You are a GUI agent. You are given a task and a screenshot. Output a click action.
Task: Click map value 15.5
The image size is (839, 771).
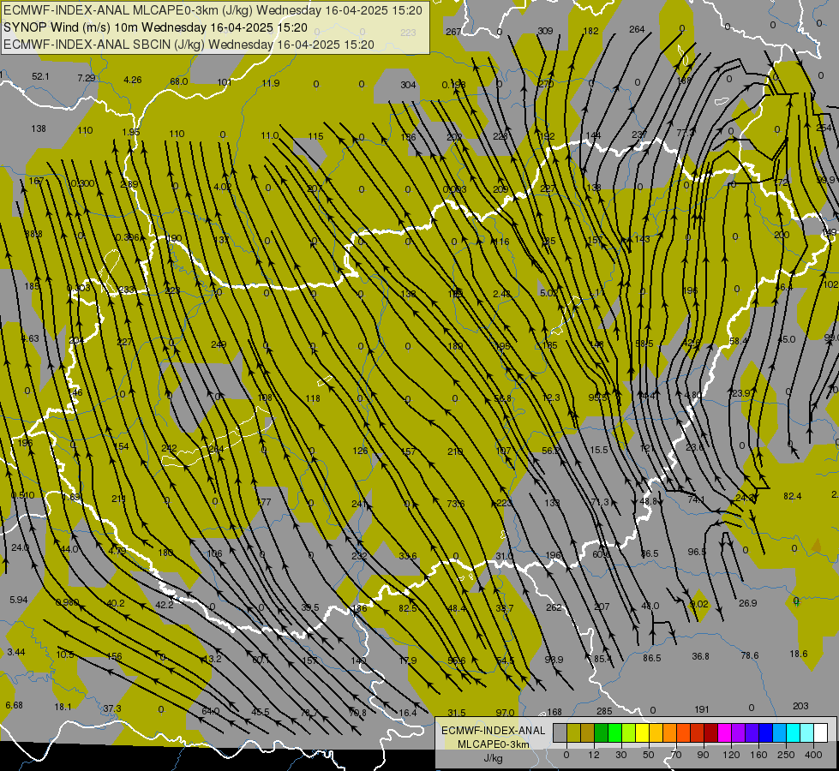599,450
